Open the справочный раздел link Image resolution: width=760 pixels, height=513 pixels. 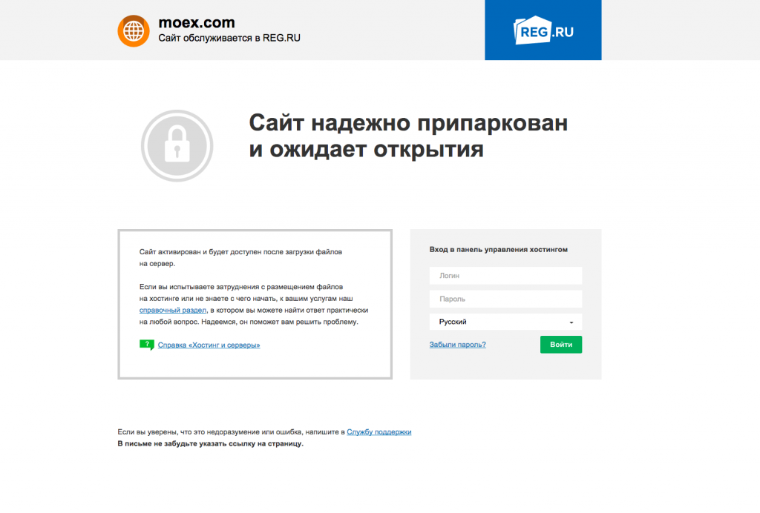point(172,310)
